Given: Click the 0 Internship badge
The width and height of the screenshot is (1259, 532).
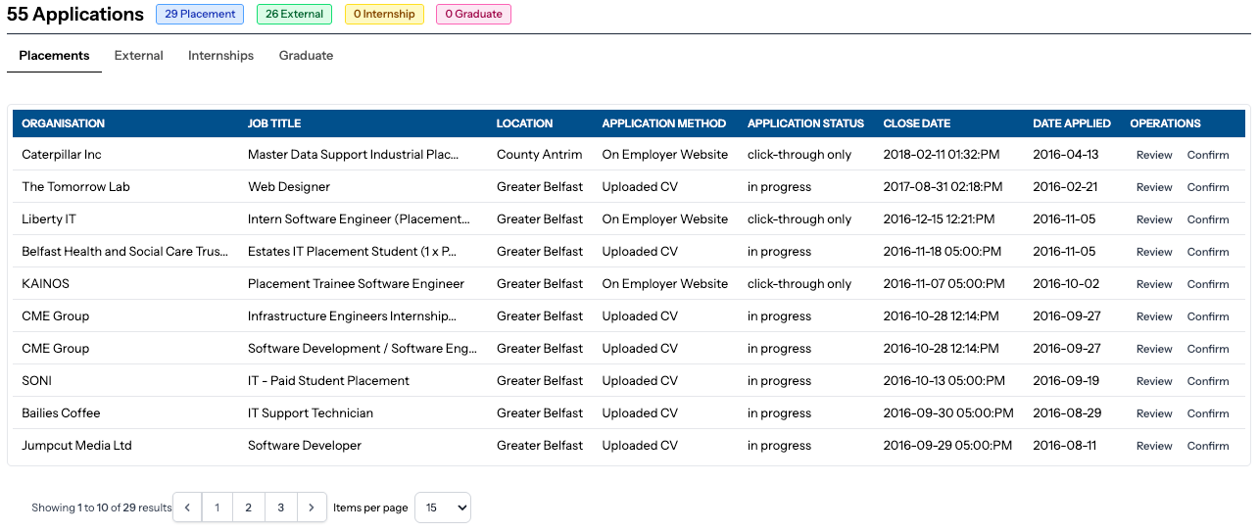Looking at the screenshot, I should coord(384,15).
